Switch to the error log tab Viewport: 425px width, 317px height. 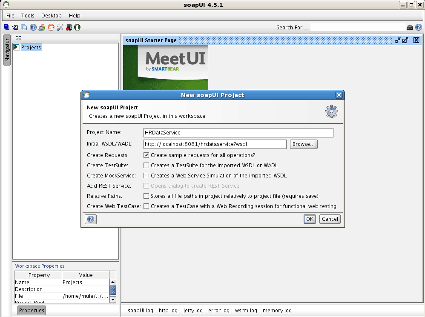(x=219, y=311)
